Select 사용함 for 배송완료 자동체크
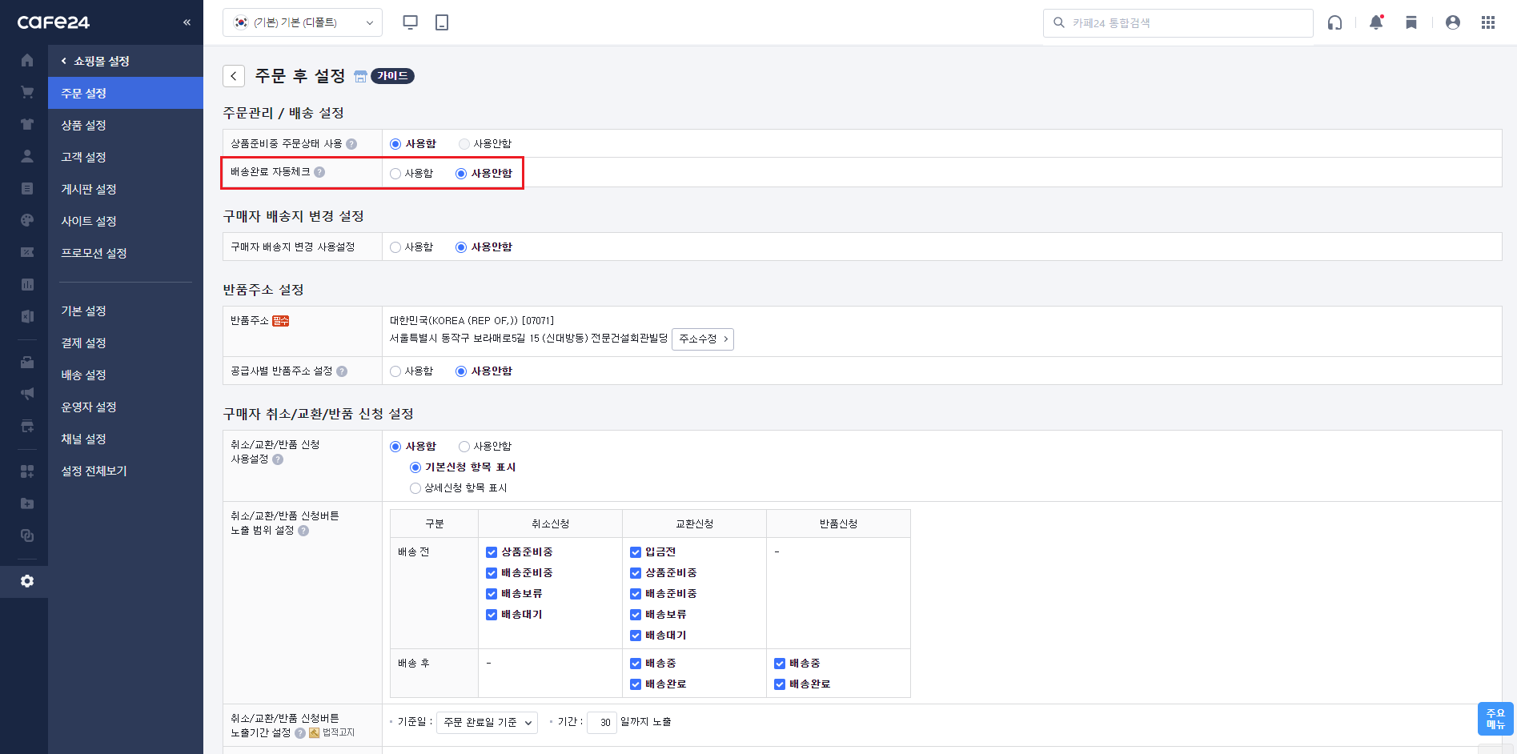This screenshot has height=754, width=1517. point(395,174)
